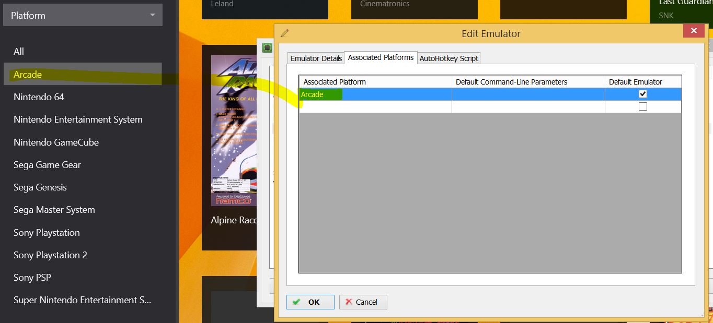This screenshot has height=323, width=713.
Task: Click the chip icon of the background window
Action: 267,47
